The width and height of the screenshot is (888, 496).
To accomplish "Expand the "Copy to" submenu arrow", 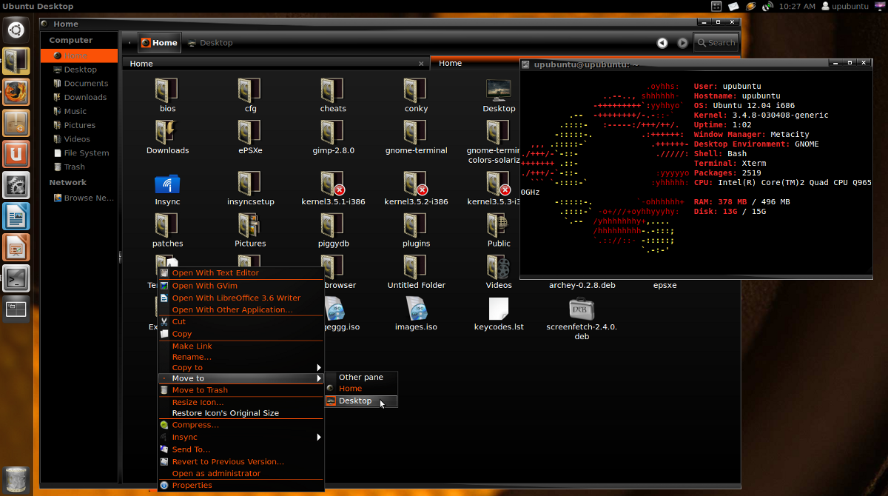I will pyautogui.click(x=318, y=367).
